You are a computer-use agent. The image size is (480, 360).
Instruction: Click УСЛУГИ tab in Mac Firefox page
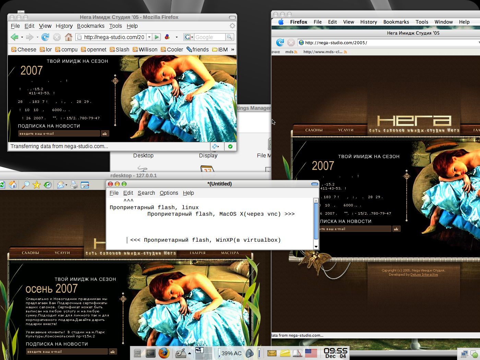tap(346, 130)
